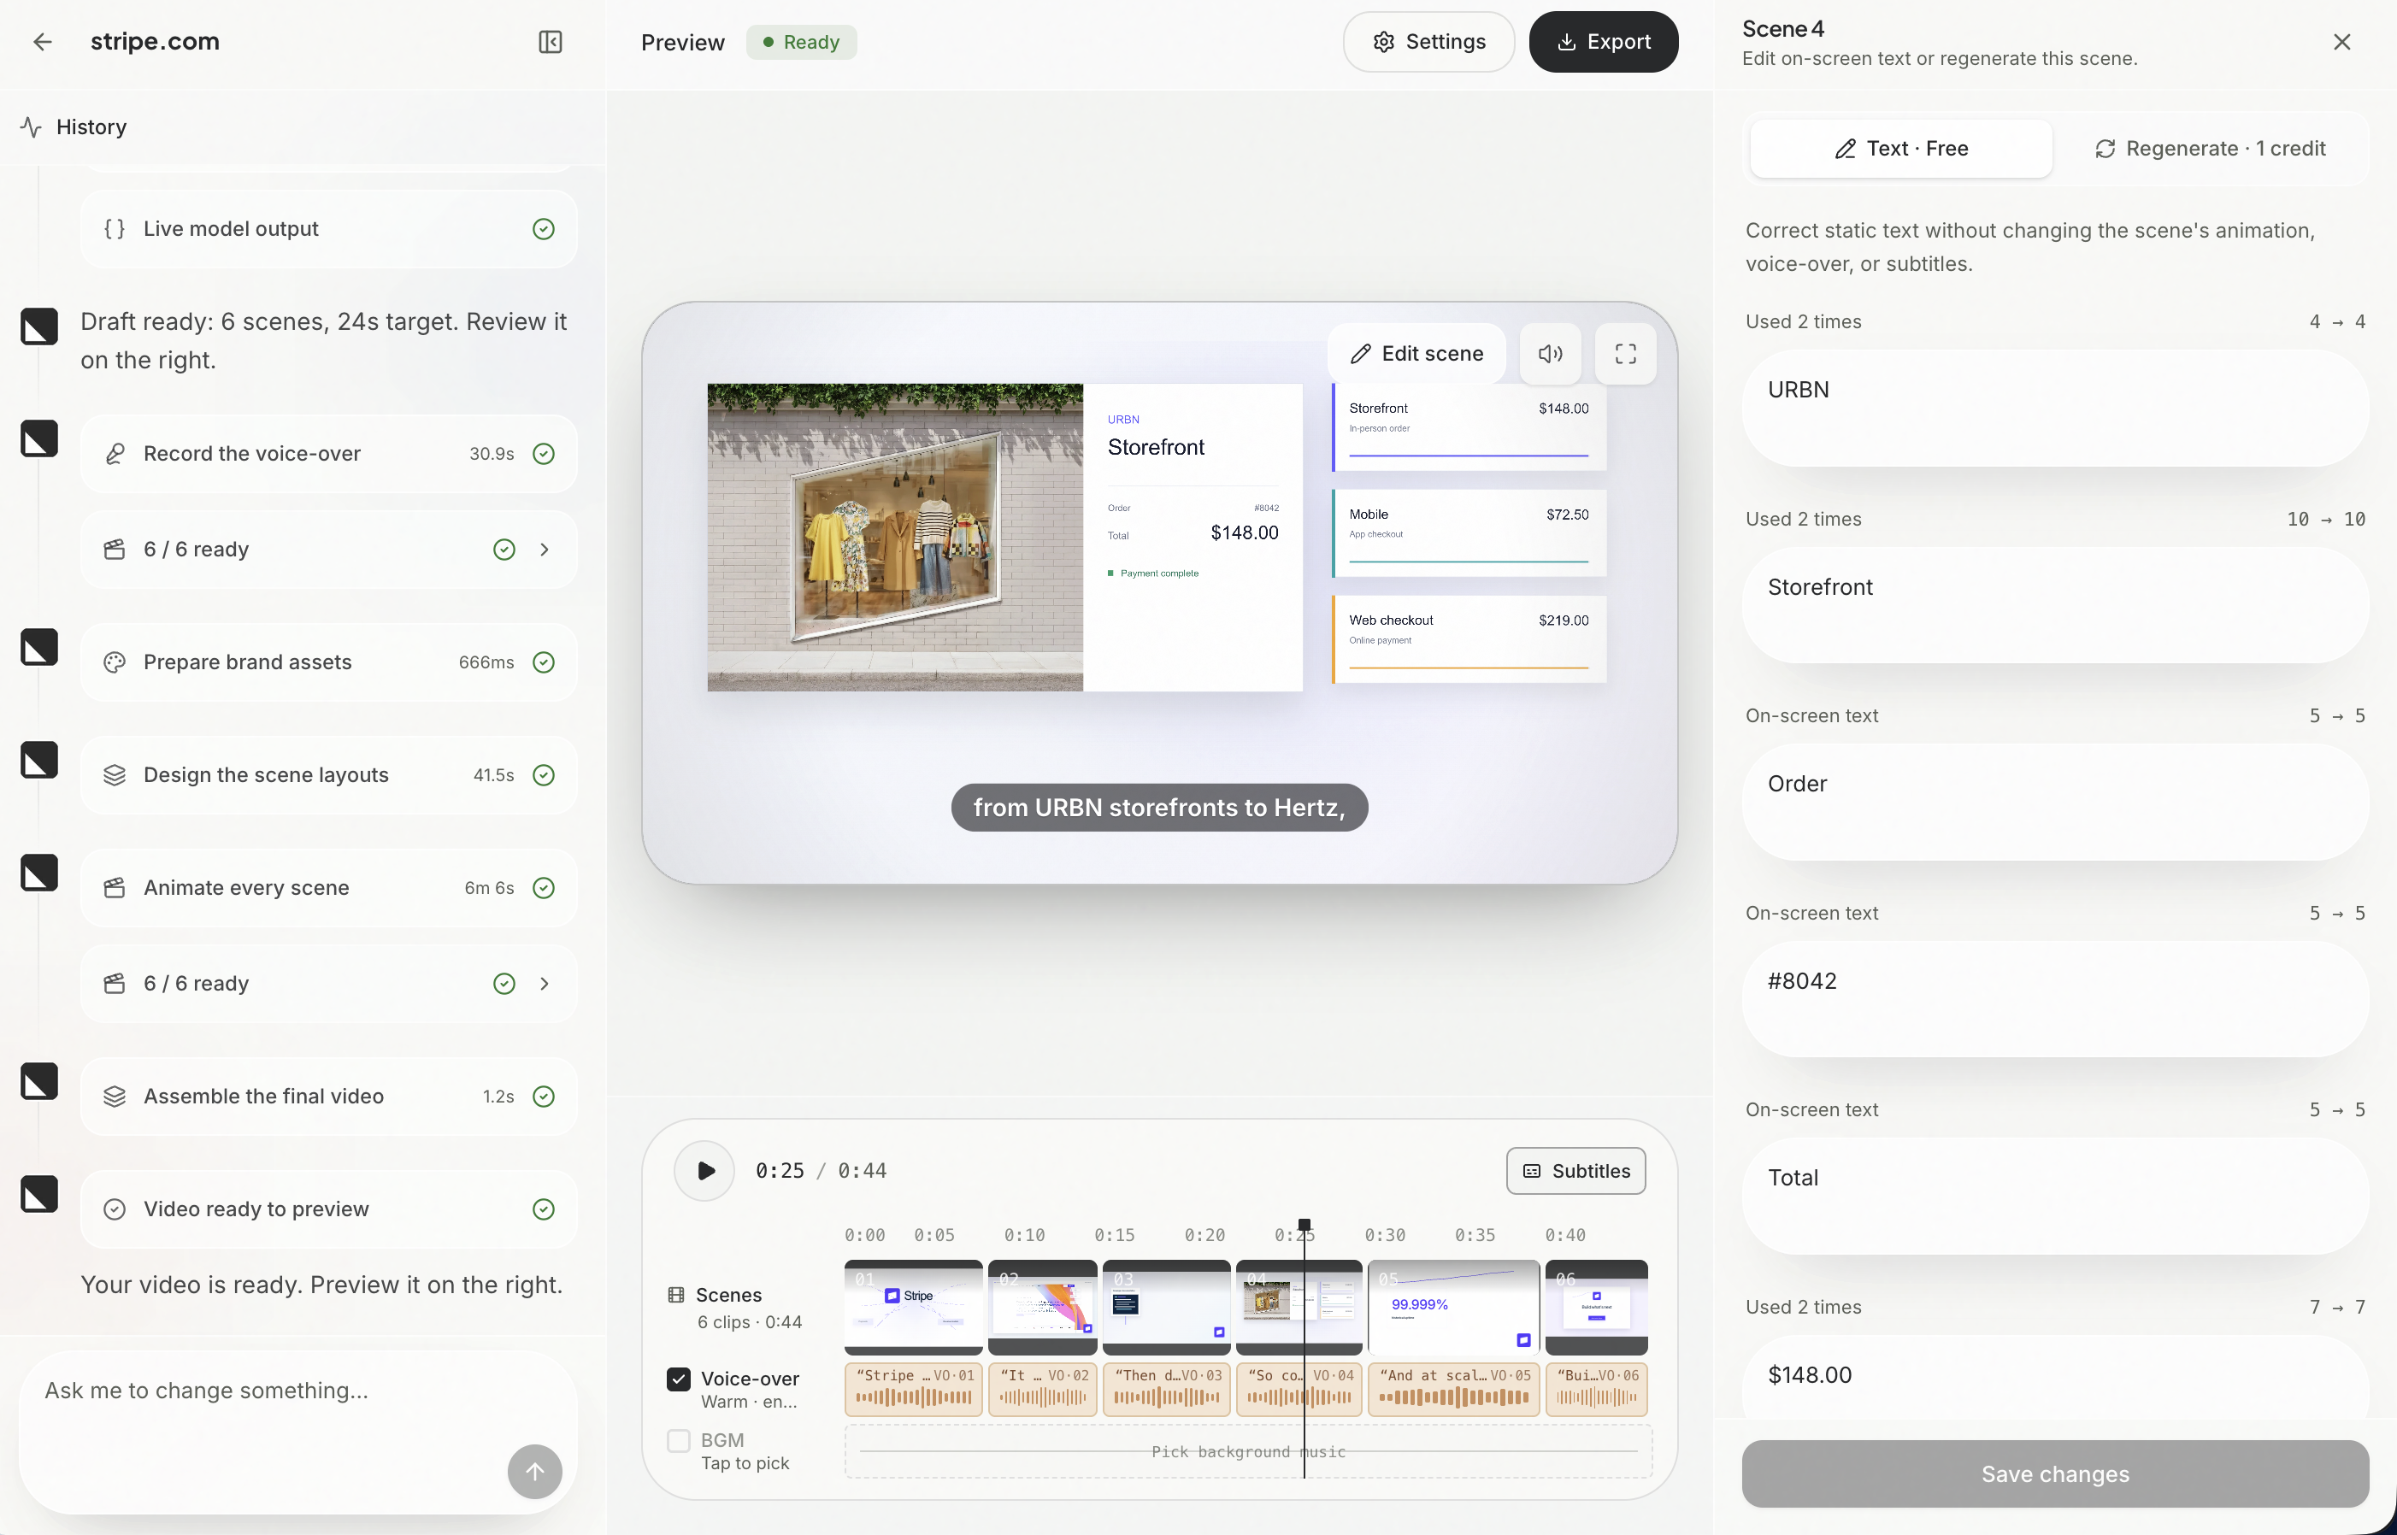Select scene 01 thumbnail with Stripe logo

(913, 1307)
